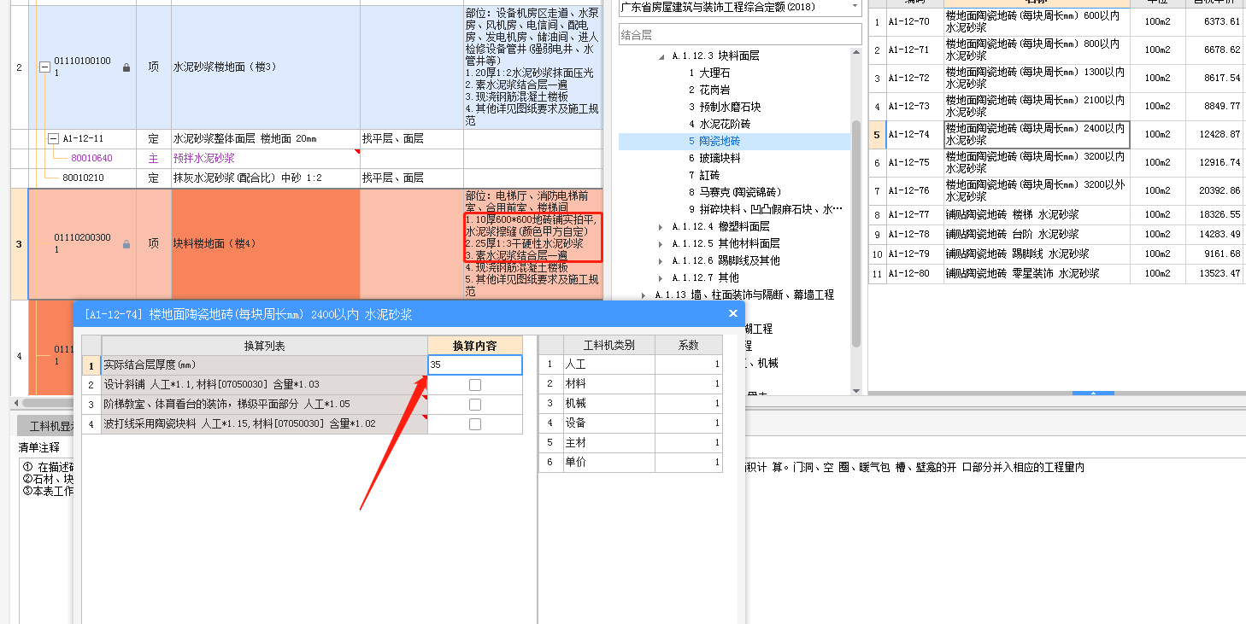Click the 结合层 search field
The width and height of the screenshot is (1246, 624).
(740, 35)
